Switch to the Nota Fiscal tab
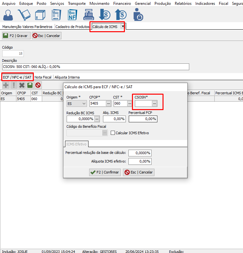The height and width of the screenshot is (253, 243). point(43,77)
